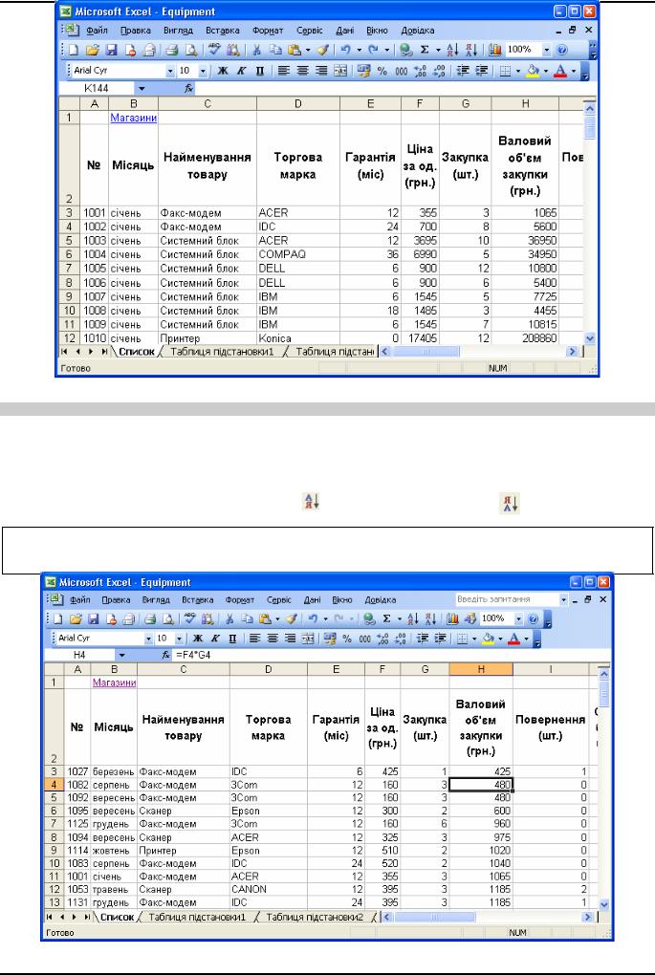Launch Chart Wizard in upper Excel window

pyautogui.click(x=494, y=49)
